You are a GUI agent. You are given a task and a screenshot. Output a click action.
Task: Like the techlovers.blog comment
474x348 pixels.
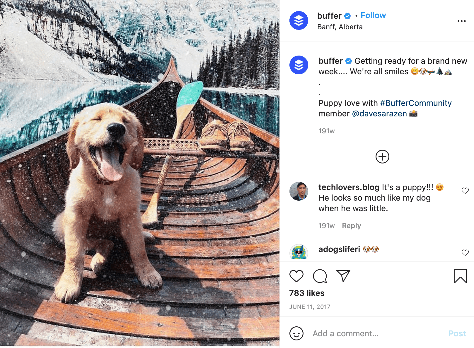465,191
